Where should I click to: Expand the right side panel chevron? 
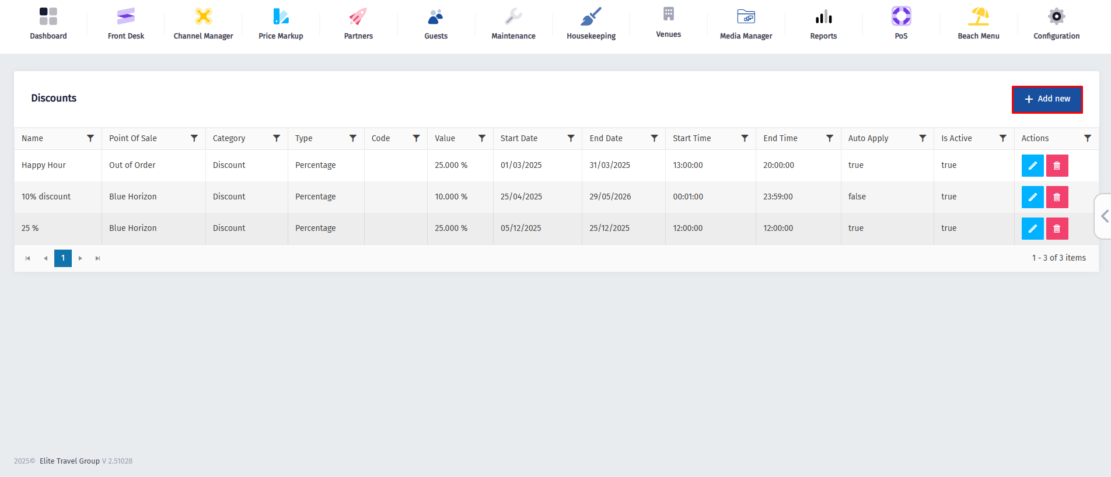1104,216
